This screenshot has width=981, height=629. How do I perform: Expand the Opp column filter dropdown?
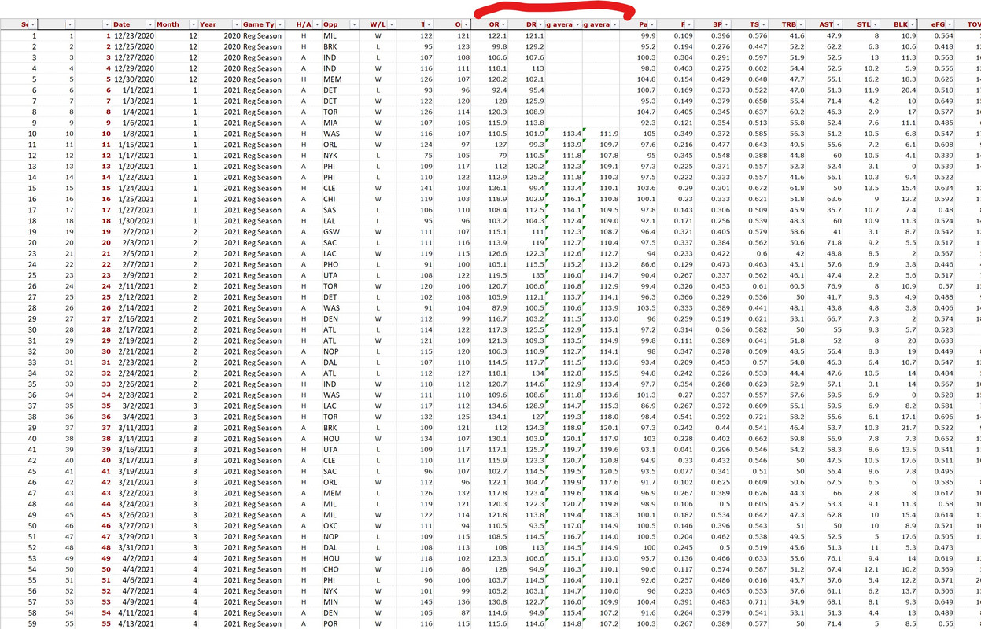coord(353,25)
